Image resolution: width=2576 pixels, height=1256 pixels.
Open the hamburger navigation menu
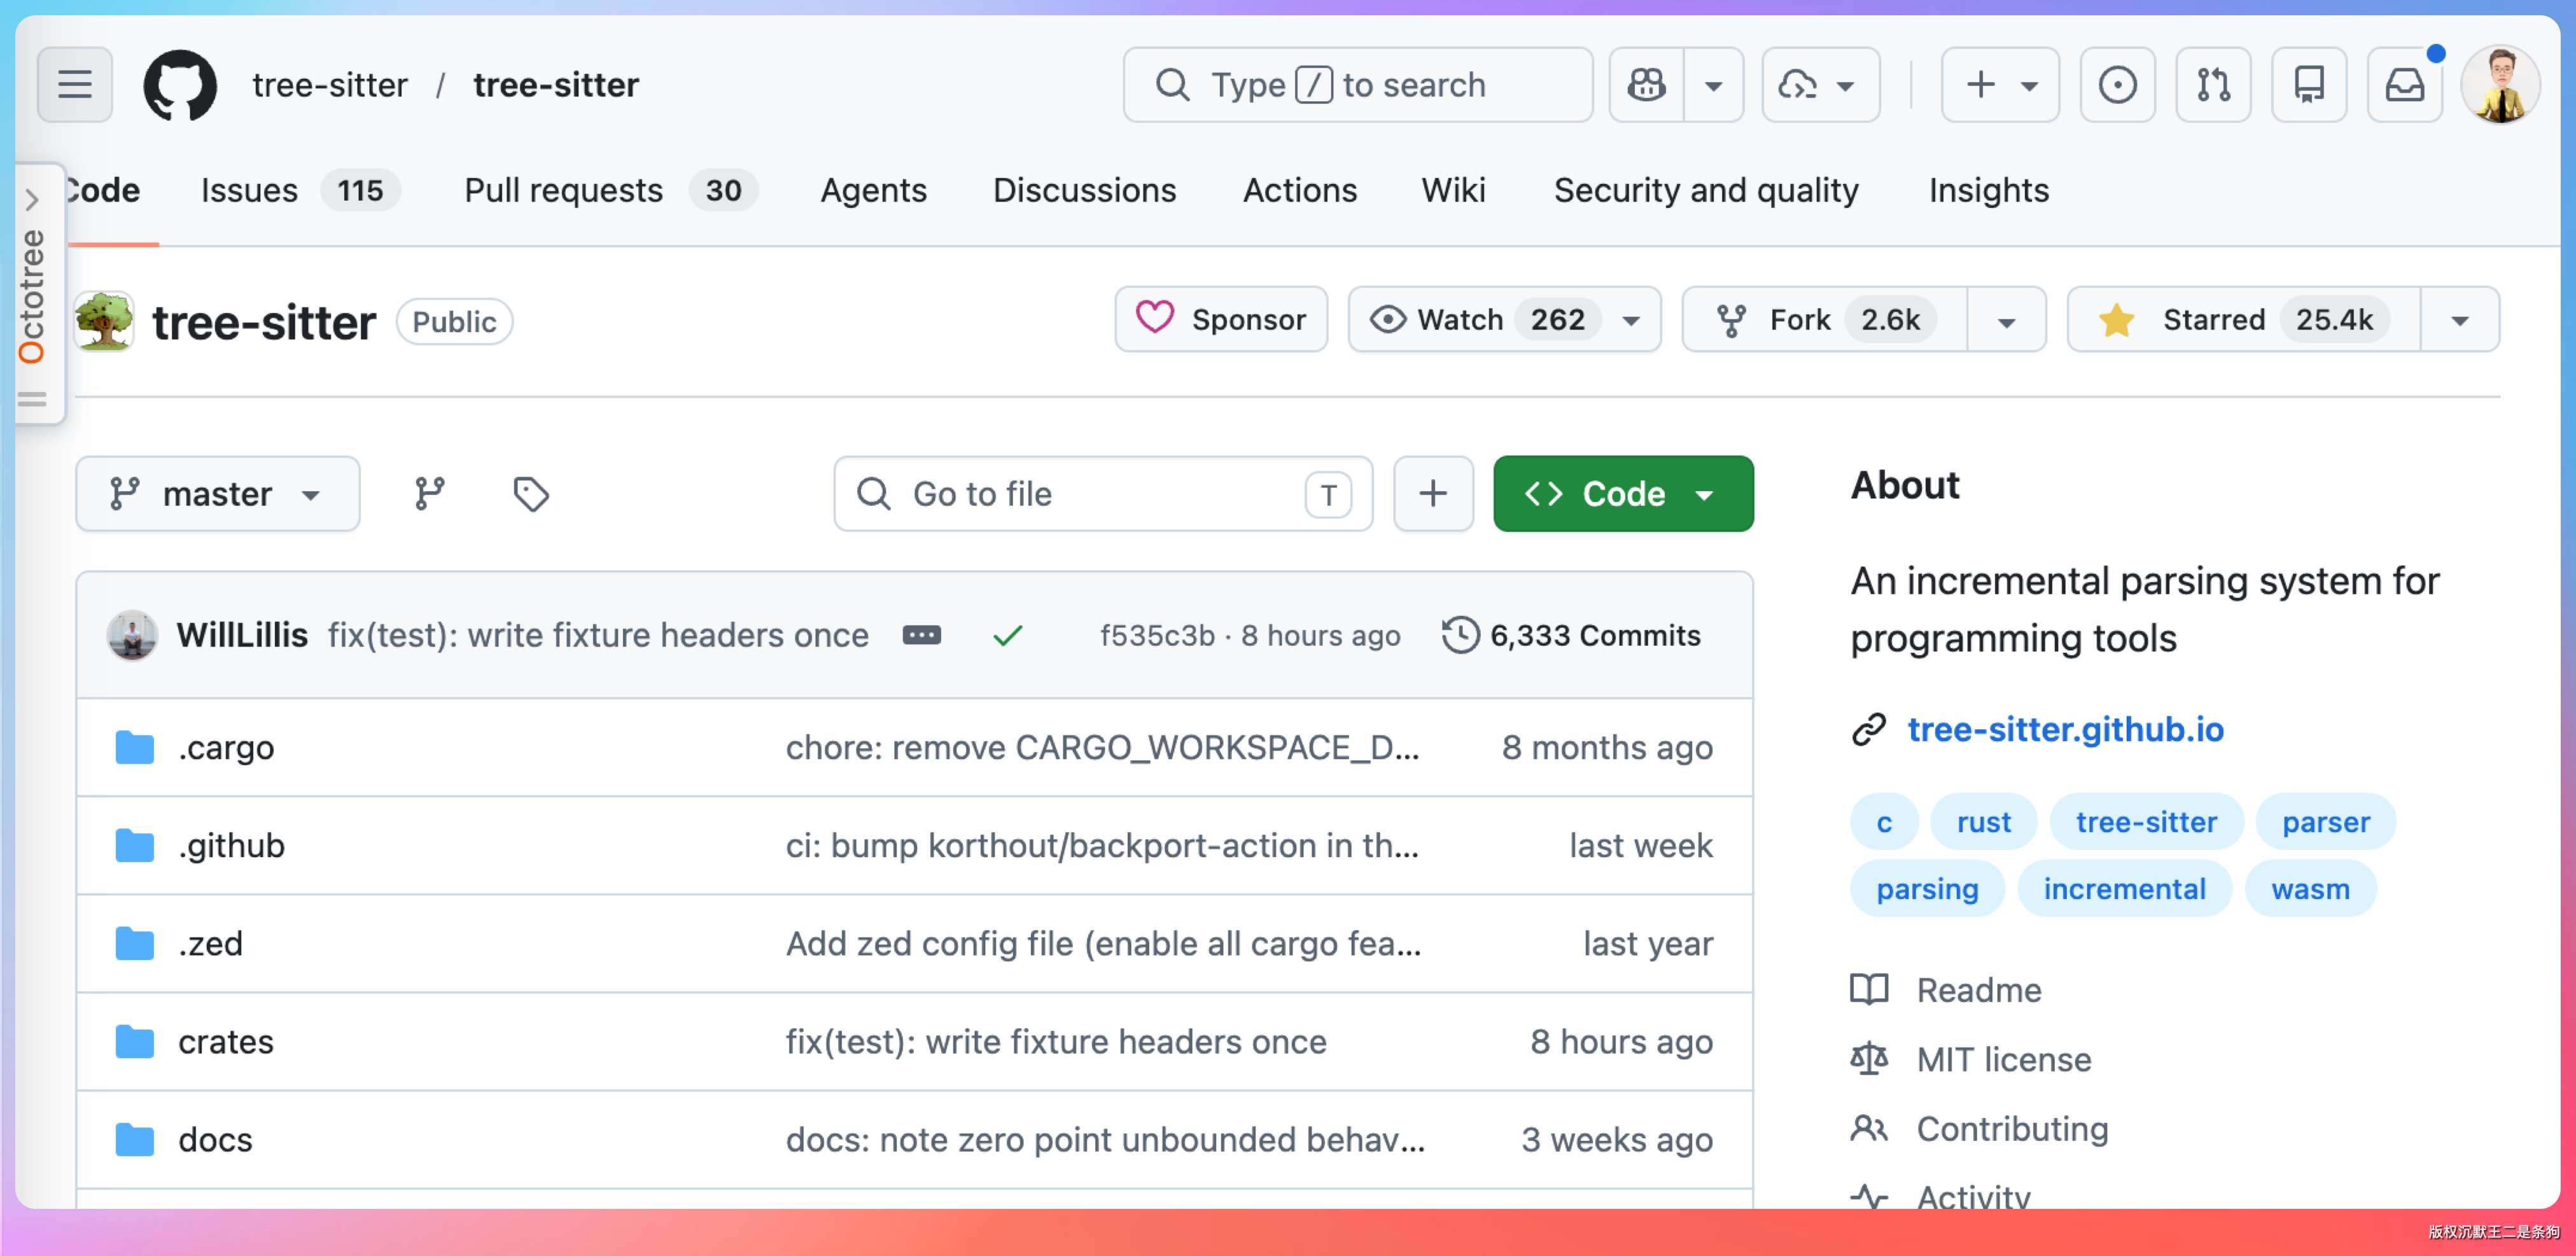pyautogui.click(x=75, y=85)
